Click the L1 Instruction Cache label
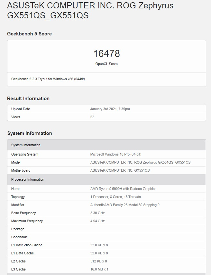This screenshot has height=275, width=211. pyautogui.click(x=27, y=245)
